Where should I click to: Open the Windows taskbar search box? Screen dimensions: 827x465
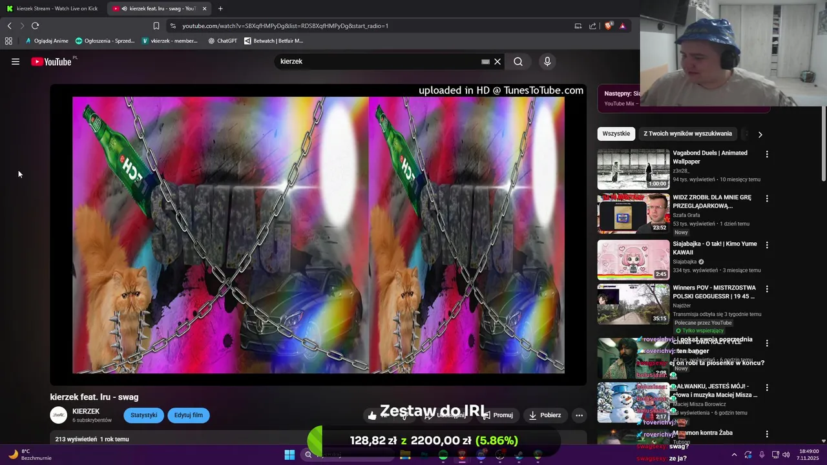point(349,455)
